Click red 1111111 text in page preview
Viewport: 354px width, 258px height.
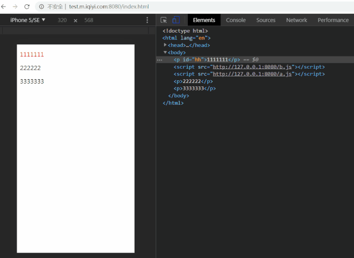pos(32,54)
